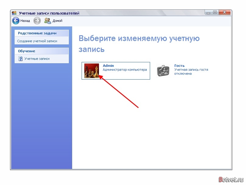Open Создание учетной записи link
Image resolution: width=246 pixels, height=185 pixels.
click(37, 41)
